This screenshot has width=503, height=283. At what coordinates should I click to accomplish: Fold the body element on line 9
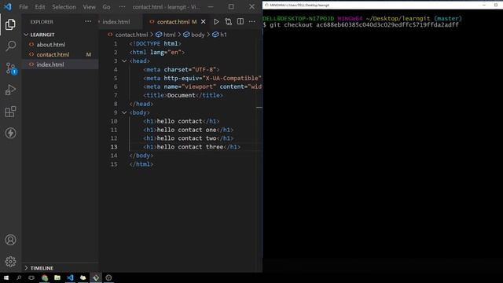(124, 112)
